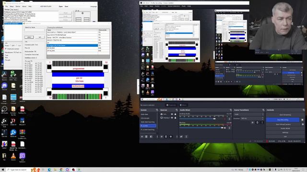Open Help menu in programmer window
The image size is (307, 172).
[30, 6]
